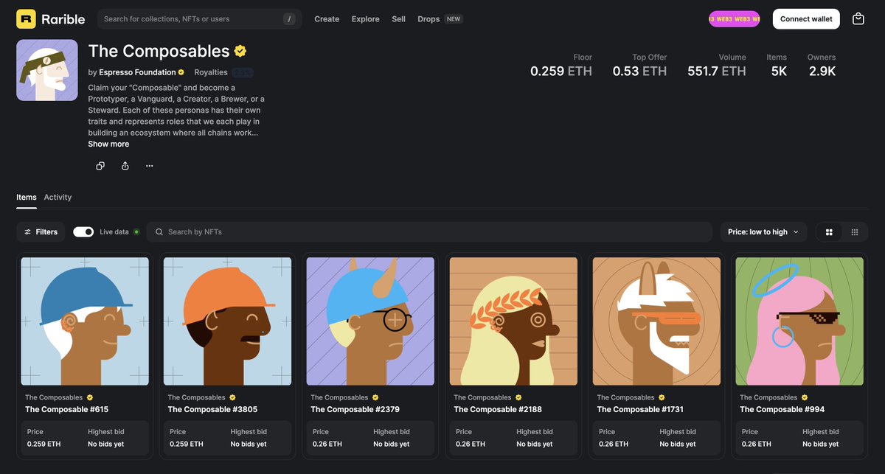Screen dimensions: 885x474
Task: Click the 0.26 ETH price on #994
Action: [x=757, y=445]
